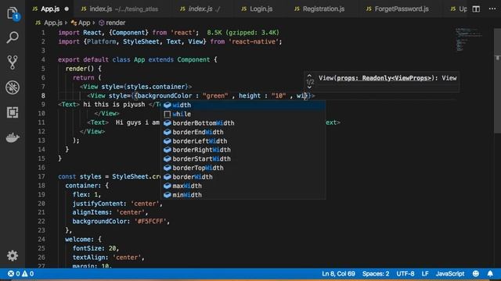Select while suggestion

click(243, 114)
